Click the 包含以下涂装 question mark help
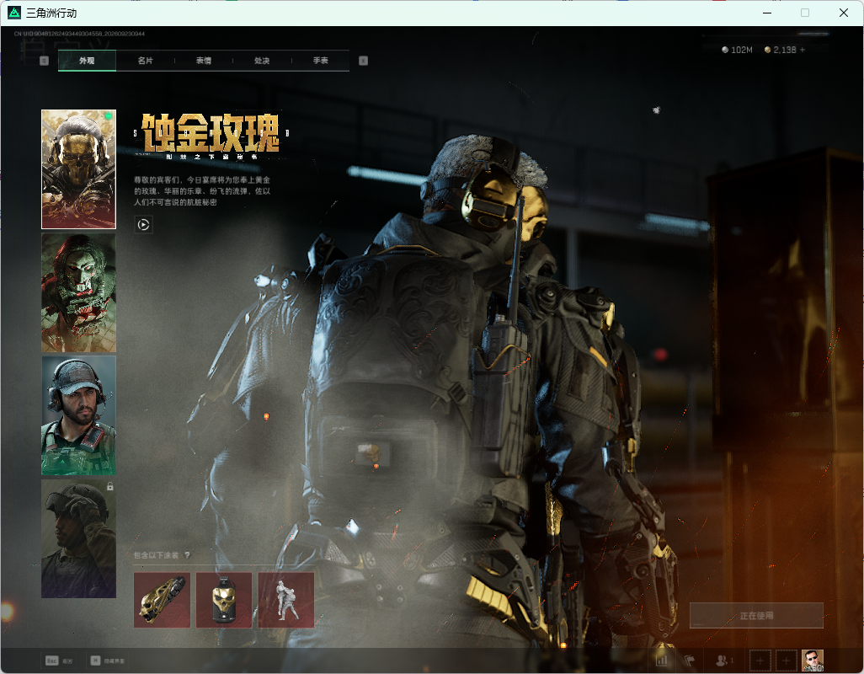Viewport: 864px width, 674px height. pyautogui.click(x=187, y=555)
